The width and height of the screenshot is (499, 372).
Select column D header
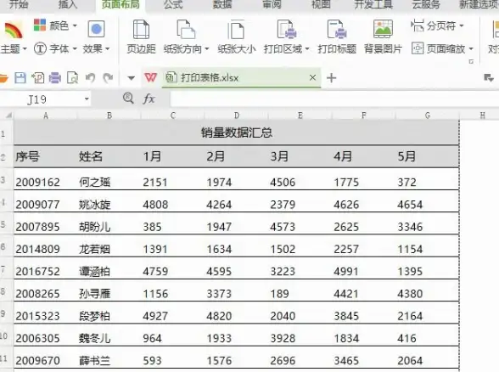point(237,116)
